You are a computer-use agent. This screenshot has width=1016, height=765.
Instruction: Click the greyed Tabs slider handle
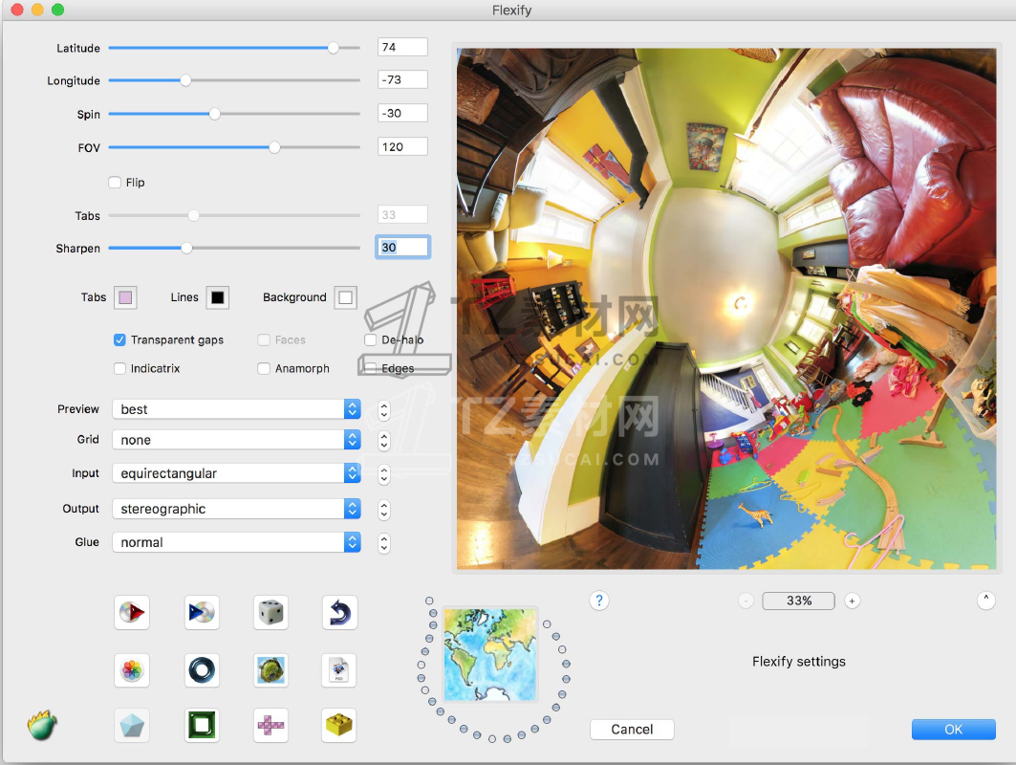193,215
